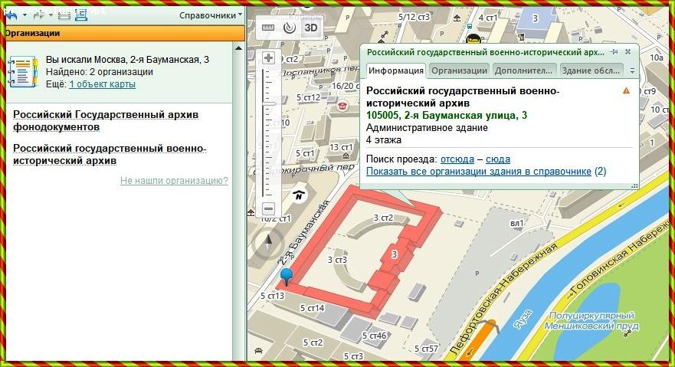Screen dimensions: 675x367
Task: Activate the radius search tool
Action: pos(289,28)
